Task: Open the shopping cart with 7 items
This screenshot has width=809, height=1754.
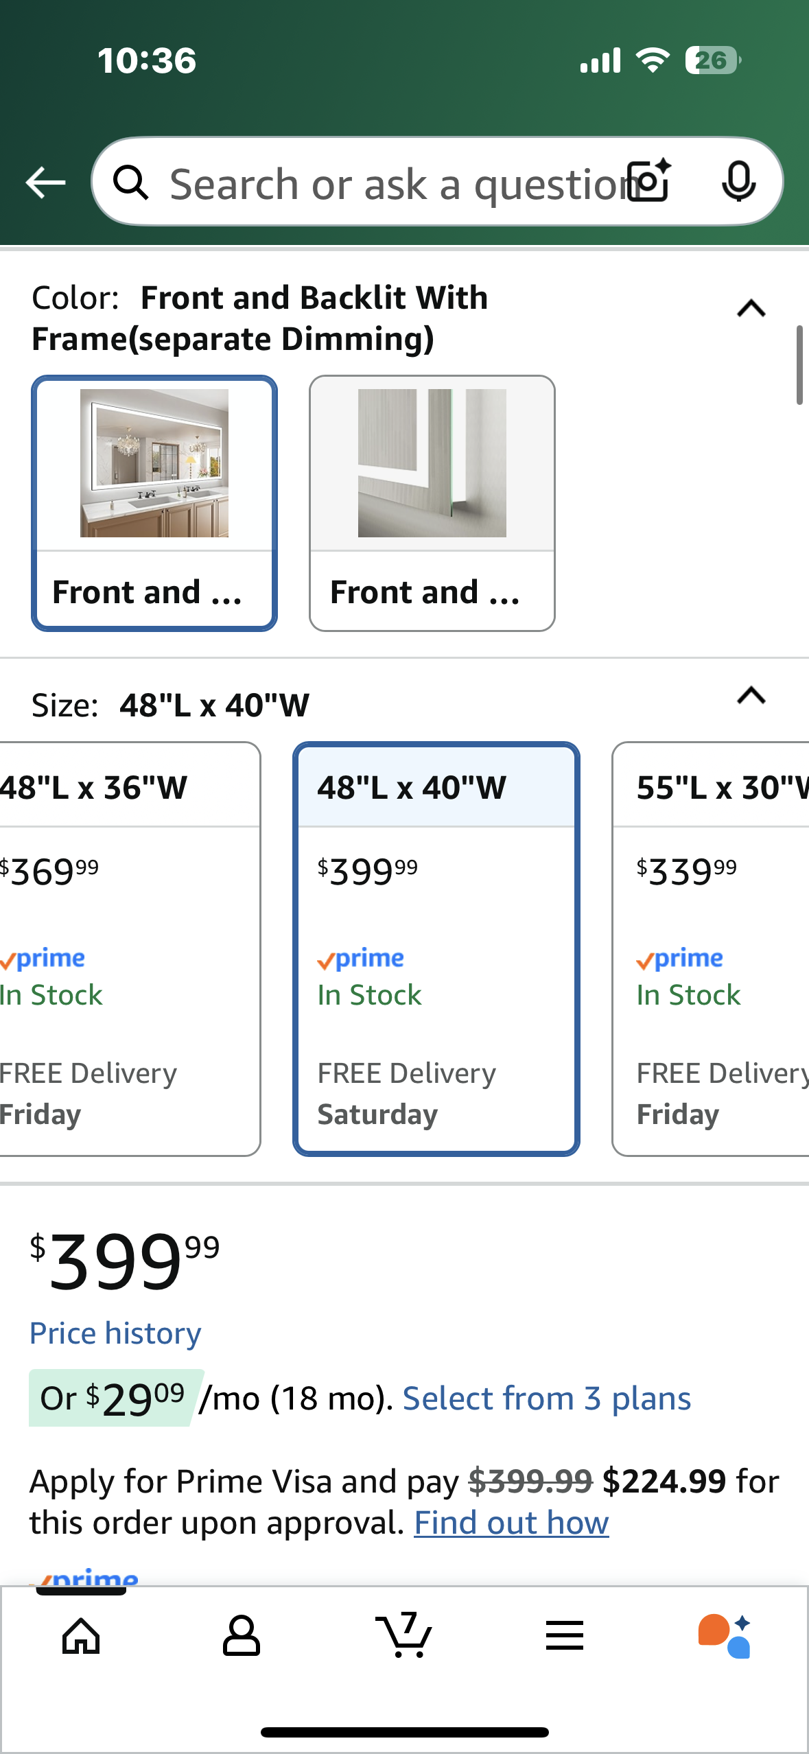Action: point(403,1635)
